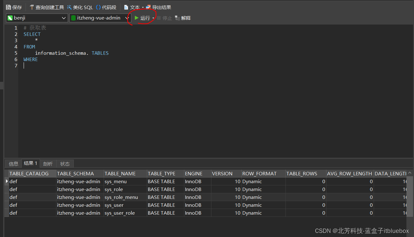Click the Explain (解释) button
This screenshot has height=237, width=414.
[x=183, y=18]
